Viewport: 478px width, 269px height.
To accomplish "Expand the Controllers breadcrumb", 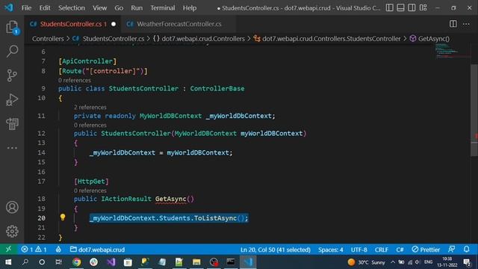I will 48,39.
